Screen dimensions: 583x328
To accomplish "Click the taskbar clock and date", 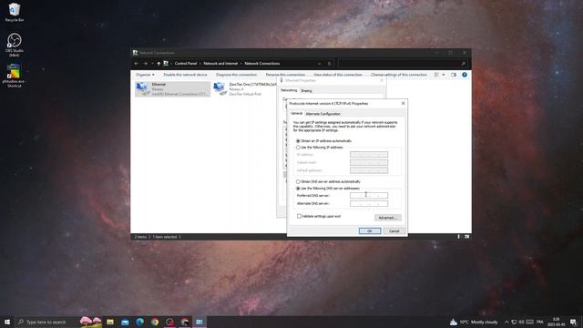I will (556, 322).
